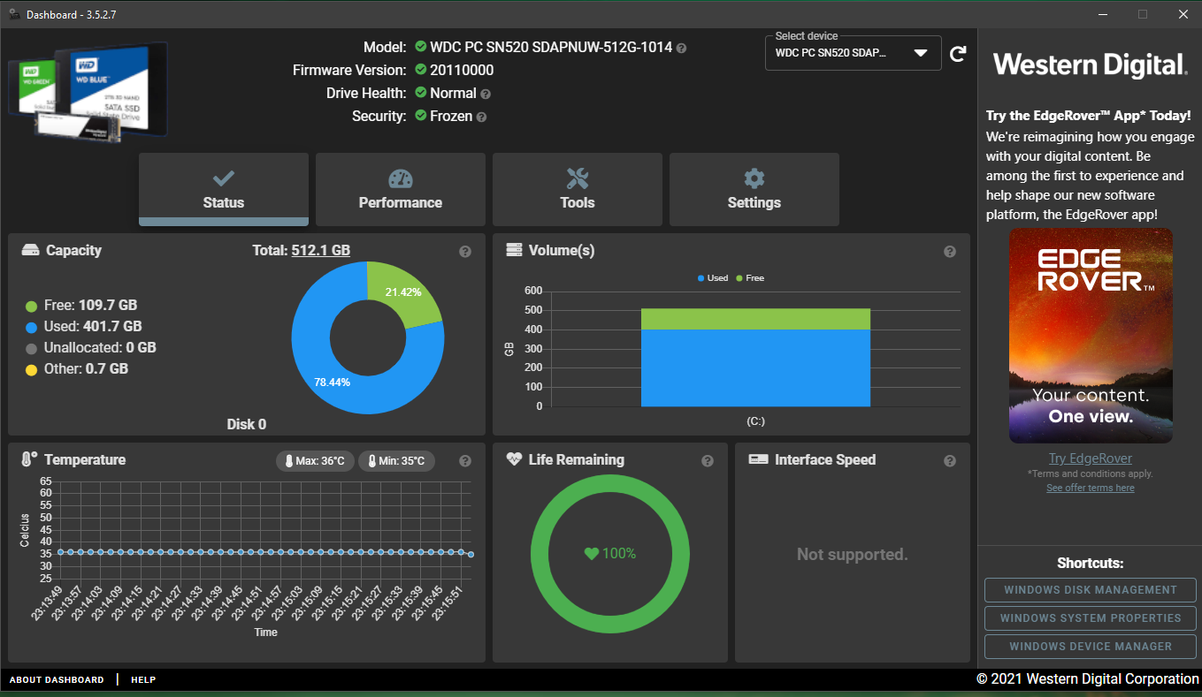
Task: Click help icon in Life Remaining panel
Action: click(x=708, y=461)
